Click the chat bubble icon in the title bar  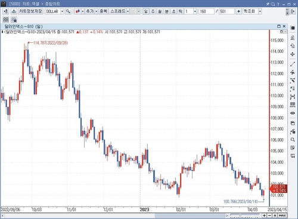point(273,4)
